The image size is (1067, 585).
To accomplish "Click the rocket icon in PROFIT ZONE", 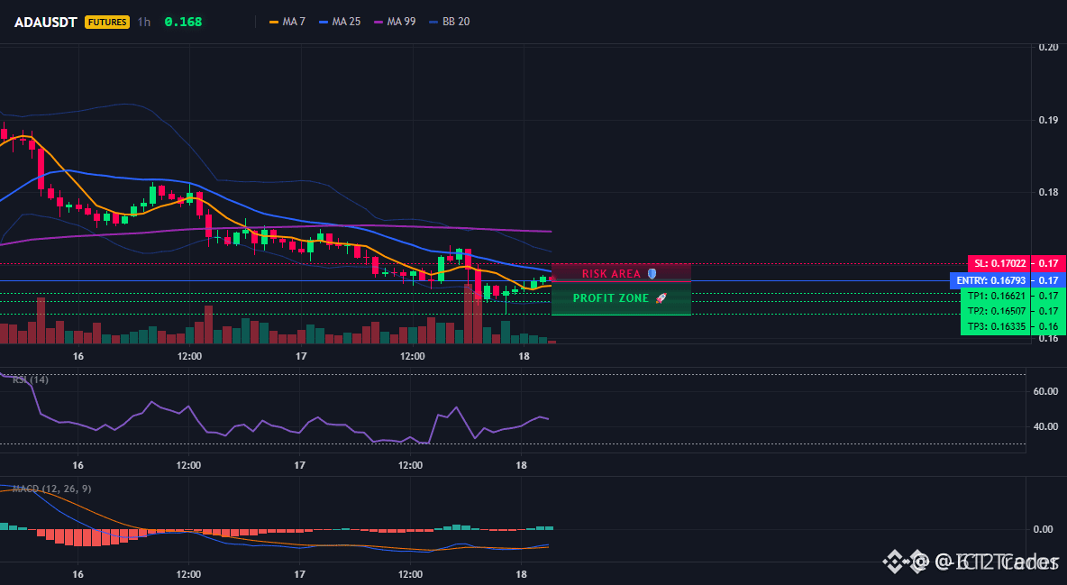I will (x=661, y=297).
